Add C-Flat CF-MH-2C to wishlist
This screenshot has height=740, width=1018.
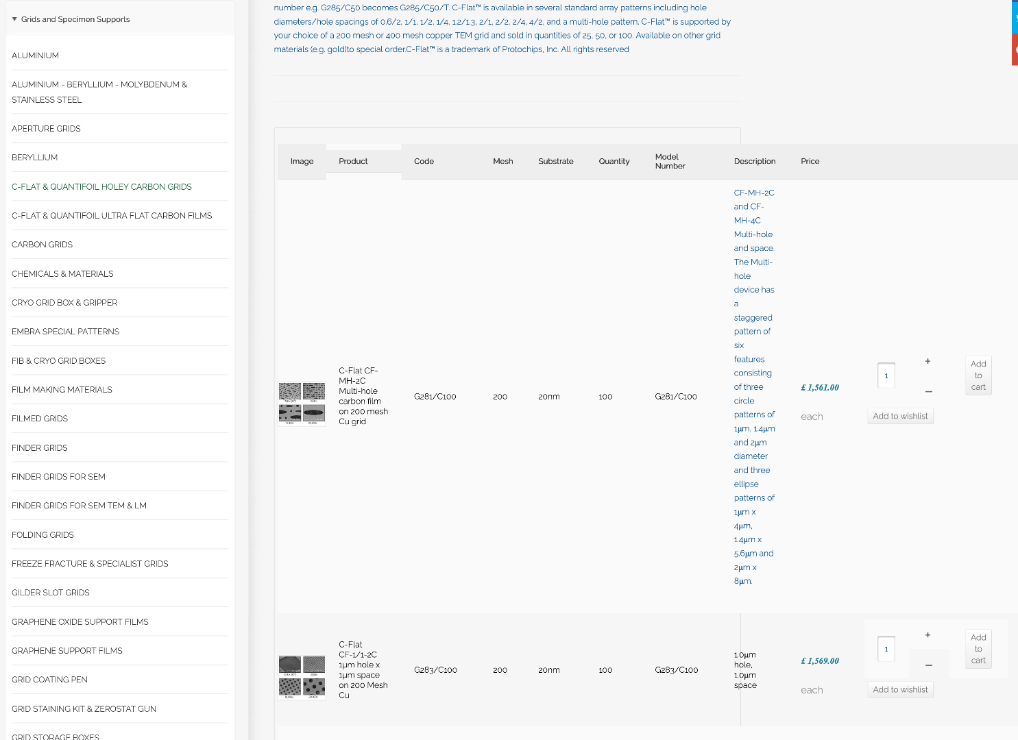pyautogui.click(x=900, y=416)
